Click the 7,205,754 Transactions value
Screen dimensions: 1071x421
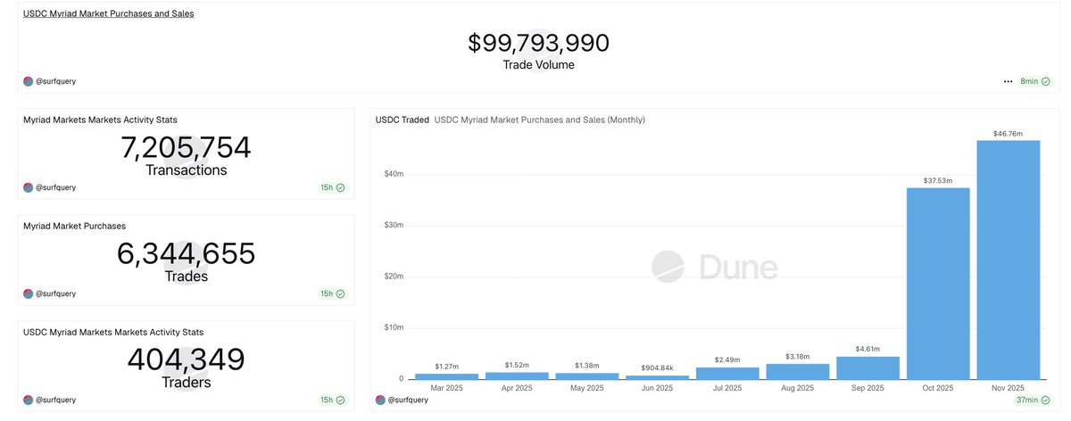tap(187, 147)
